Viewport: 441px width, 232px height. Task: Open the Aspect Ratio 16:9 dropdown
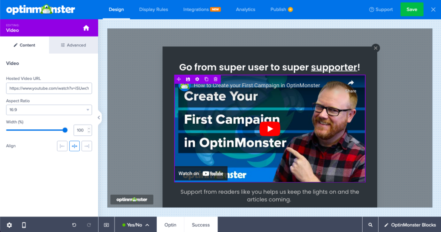click(49, 110)
